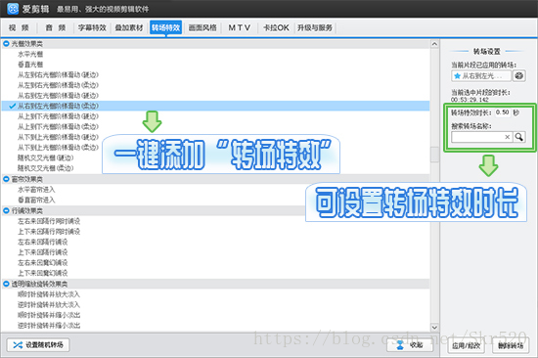Click the 收起 collapse button
The width and height of the screenshot is (538, 358).
click(x=410, y=345)
